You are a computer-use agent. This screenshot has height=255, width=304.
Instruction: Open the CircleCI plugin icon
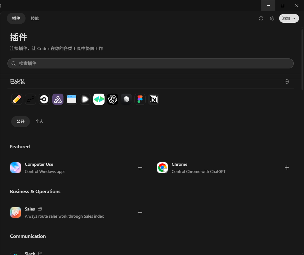pyautogui.click(x=44, y=99)
